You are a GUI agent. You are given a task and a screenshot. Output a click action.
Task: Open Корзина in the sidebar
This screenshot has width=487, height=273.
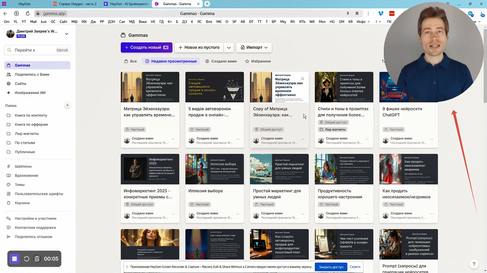point(22,203)
